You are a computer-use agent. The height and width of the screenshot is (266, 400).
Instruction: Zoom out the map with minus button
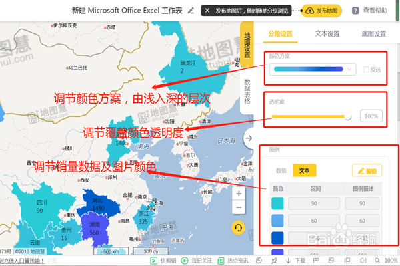coord(239,207)
